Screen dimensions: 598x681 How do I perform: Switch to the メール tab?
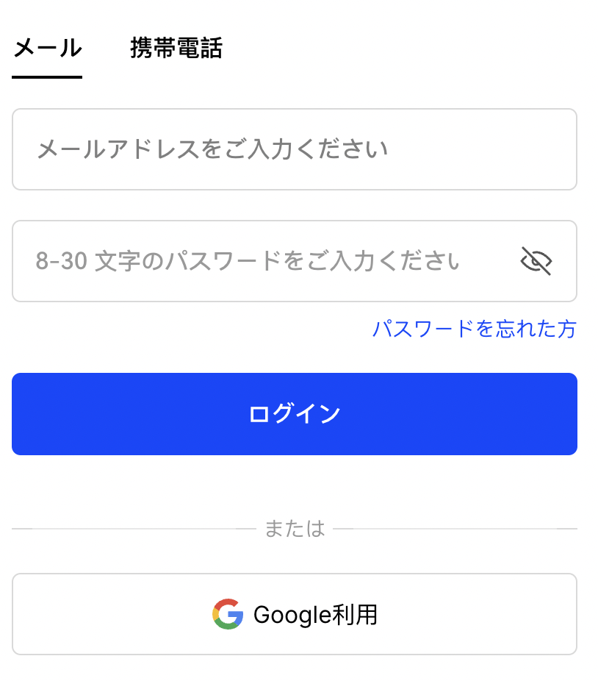tap(47, 48)
